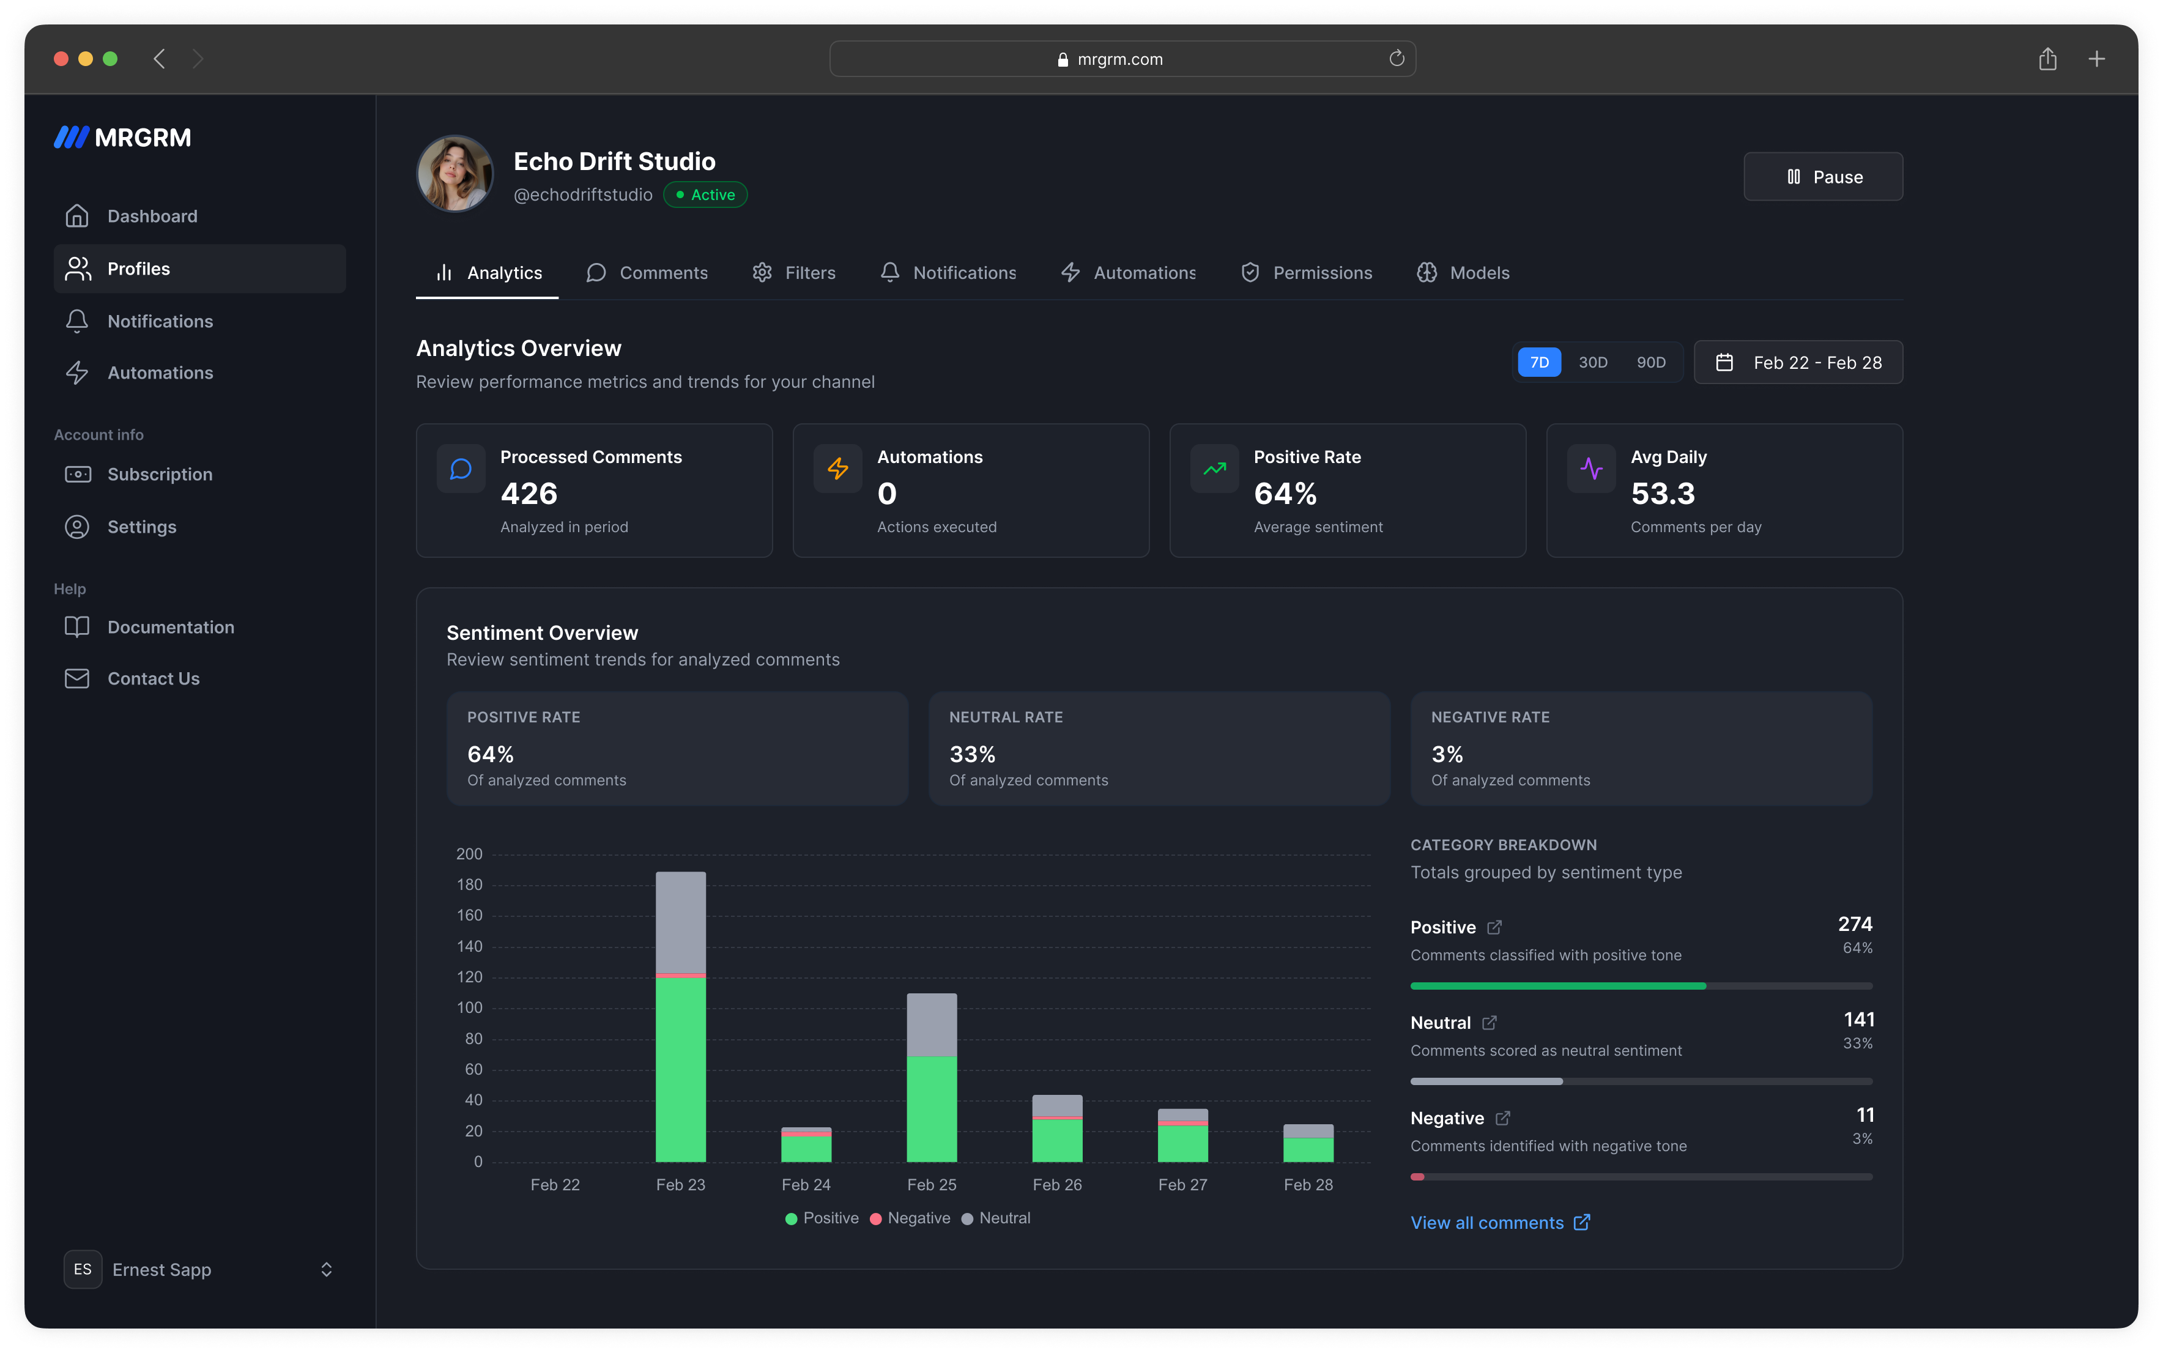This screenshot has width=2163, height=1353.
Task: Click the browser share icon
Action: point(2047,58)
